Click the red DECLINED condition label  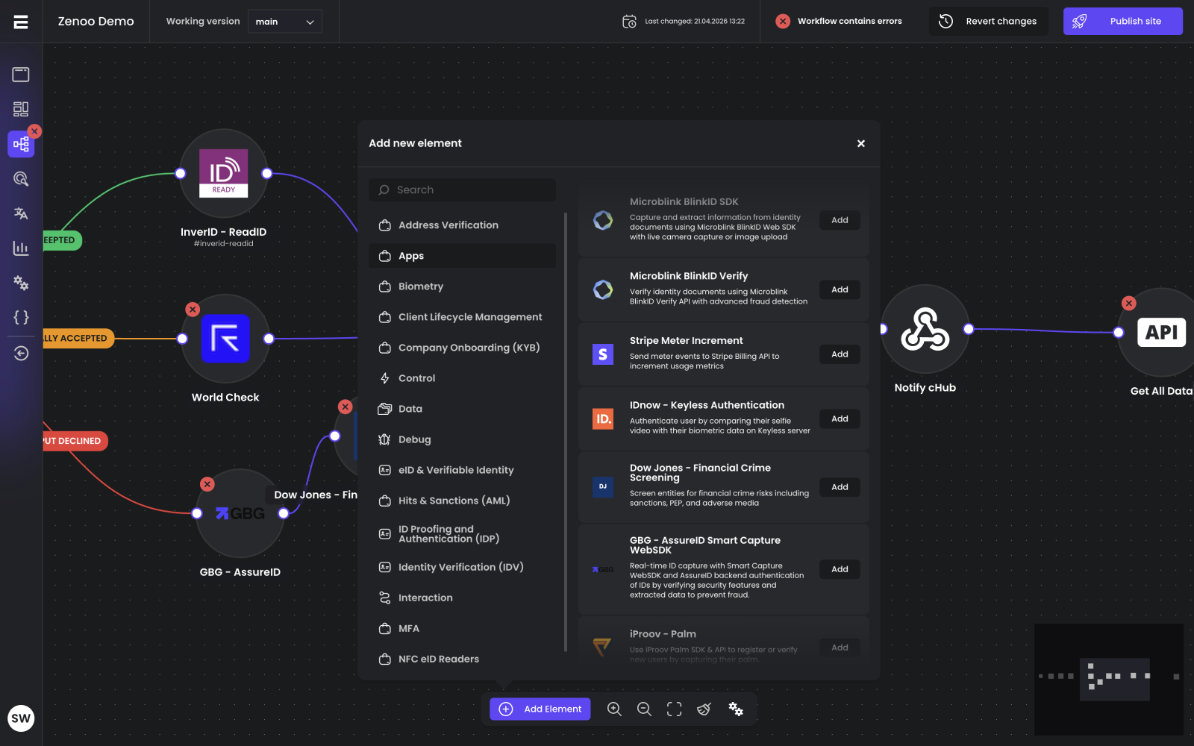coord(75,441)
